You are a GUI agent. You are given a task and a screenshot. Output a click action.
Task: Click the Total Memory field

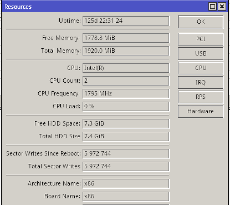tap(126, 51)
